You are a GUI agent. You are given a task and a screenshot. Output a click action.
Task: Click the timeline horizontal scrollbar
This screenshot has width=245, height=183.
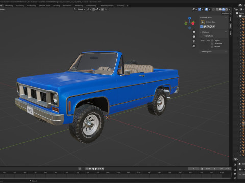pos(114,178)
